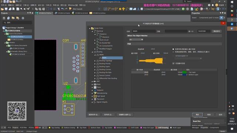The width and height of the screenshot is (237, 133).
Task: Click the Redo arrow in main toolbar
Action: coord(66,9)
